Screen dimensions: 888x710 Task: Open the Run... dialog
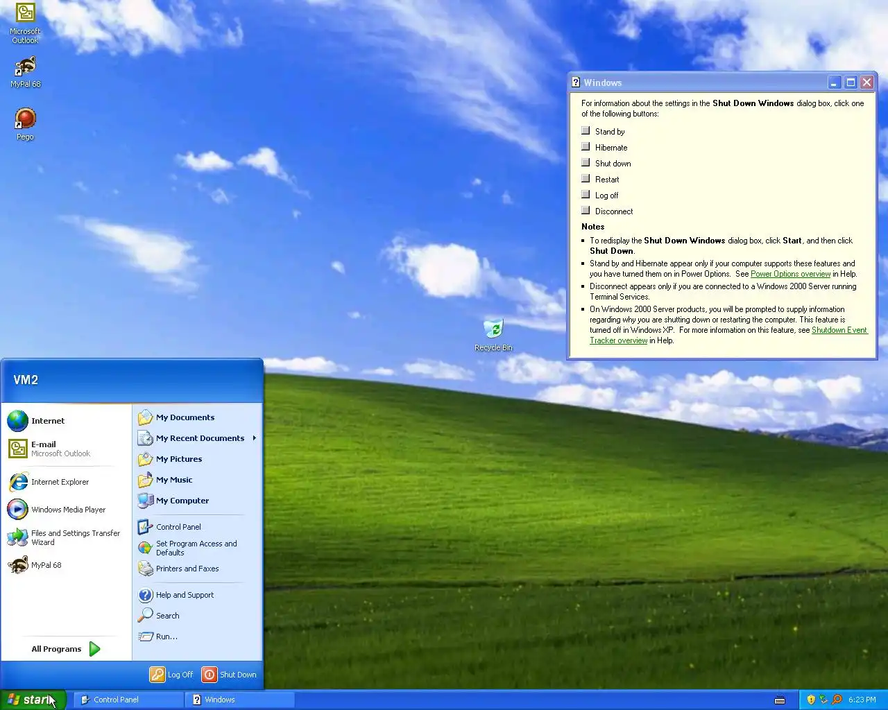point(197,637)
